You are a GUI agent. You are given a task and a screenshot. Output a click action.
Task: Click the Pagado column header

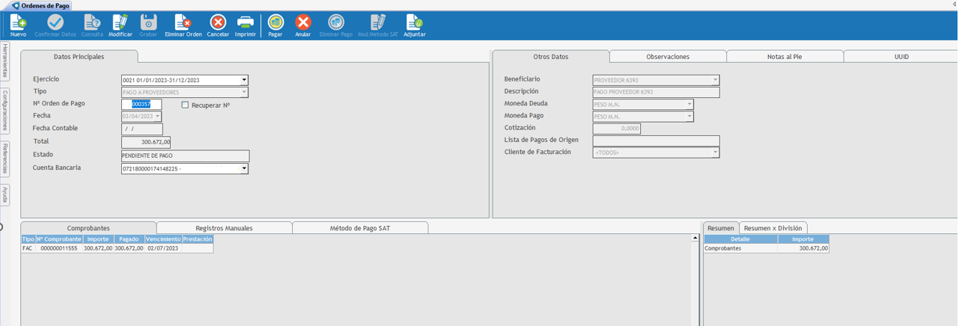[129, 239]
